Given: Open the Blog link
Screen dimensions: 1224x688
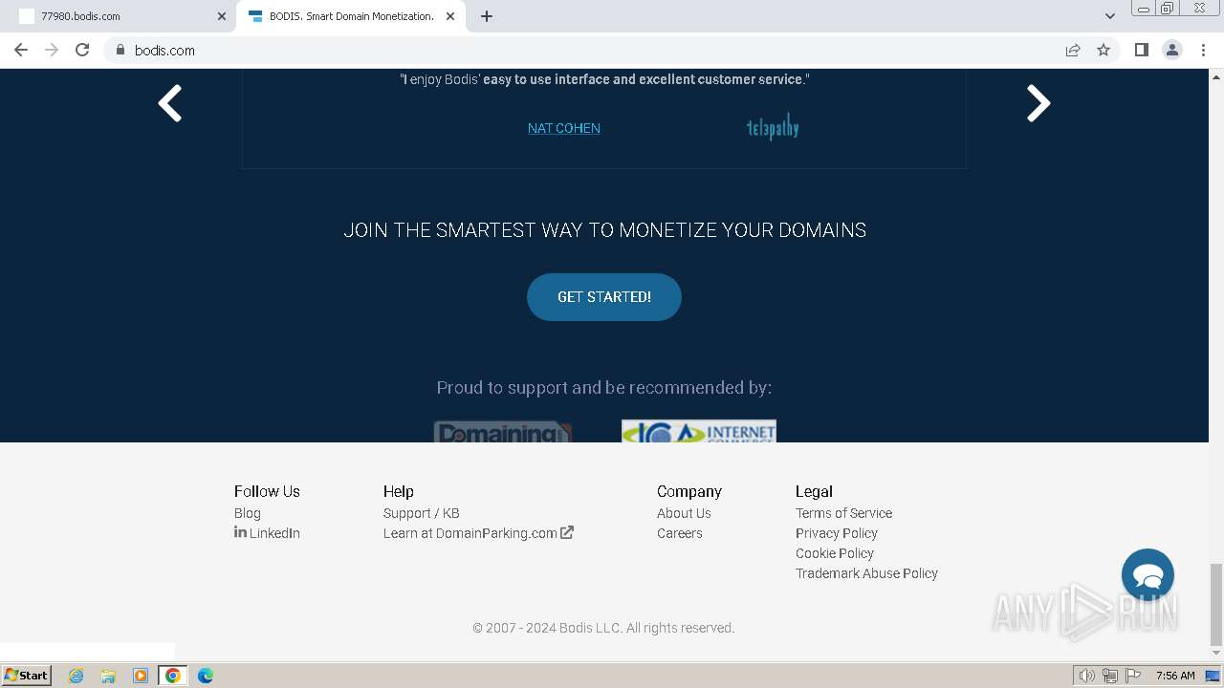Looking at the screenshot, I should click(248, 513).
